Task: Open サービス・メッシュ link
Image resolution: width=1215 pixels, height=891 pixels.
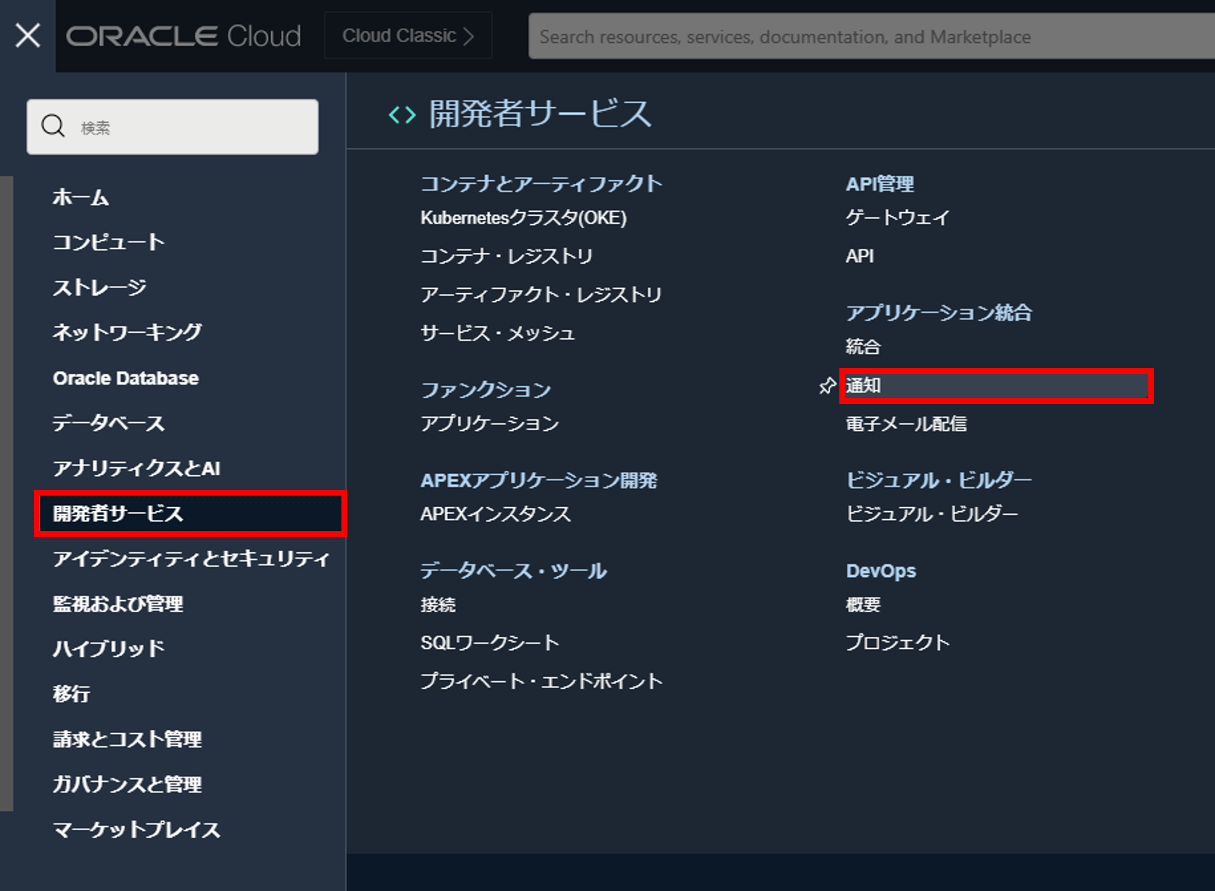Action: click(x=497, y=333)
